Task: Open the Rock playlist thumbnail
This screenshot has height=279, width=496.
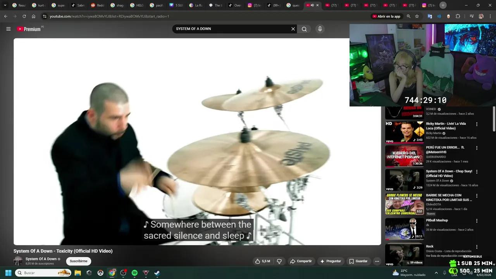Action: (405, 254)
